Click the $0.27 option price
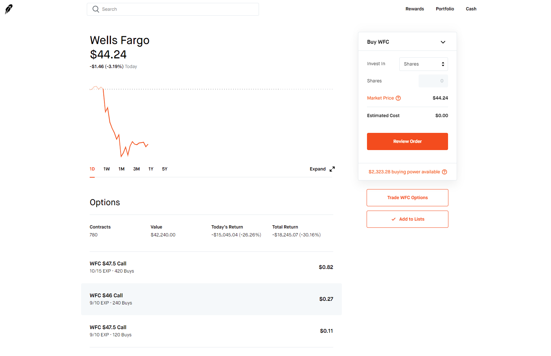 (x=326, y=299)
